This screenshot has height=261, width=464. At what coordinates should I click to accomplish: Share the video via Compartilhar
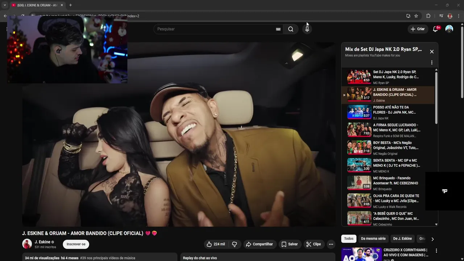[259, 244]
